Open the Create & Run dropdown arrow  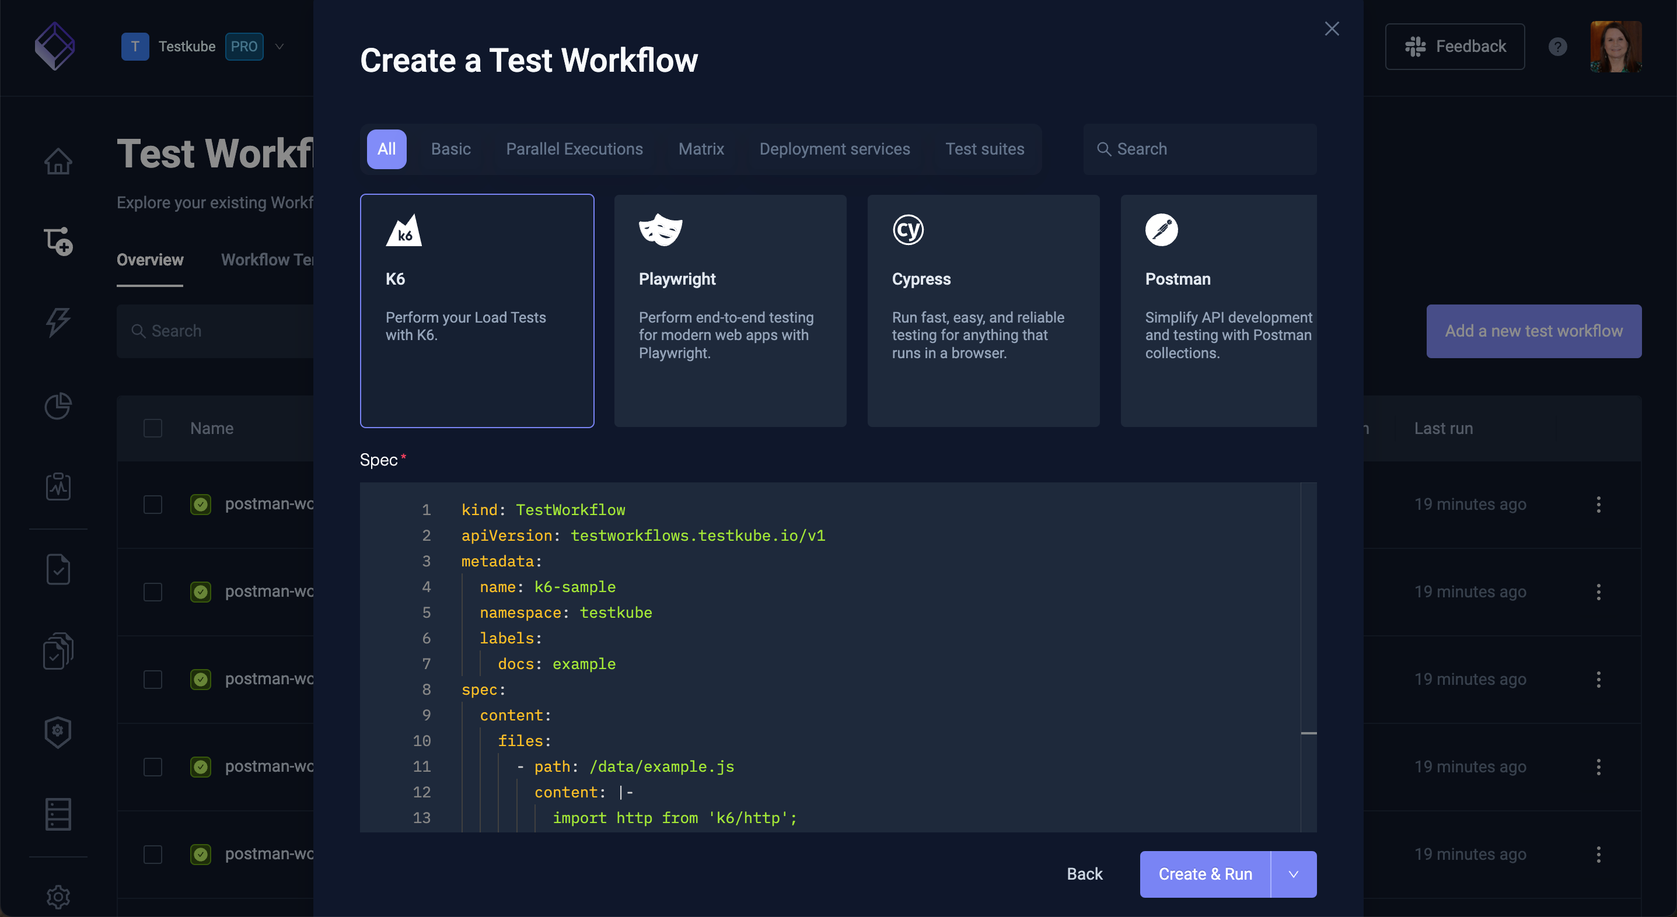click(x=1293, y=874)
